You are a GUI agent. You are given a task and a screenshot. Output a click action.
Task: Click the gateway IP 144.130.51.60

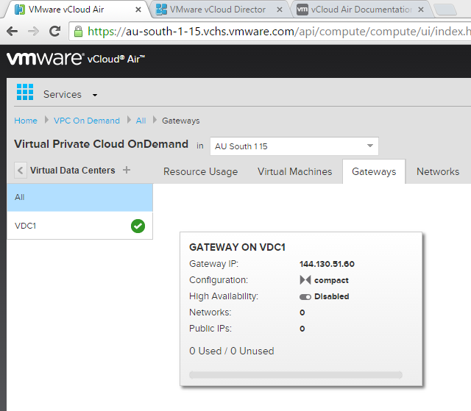tap(327, 264)
